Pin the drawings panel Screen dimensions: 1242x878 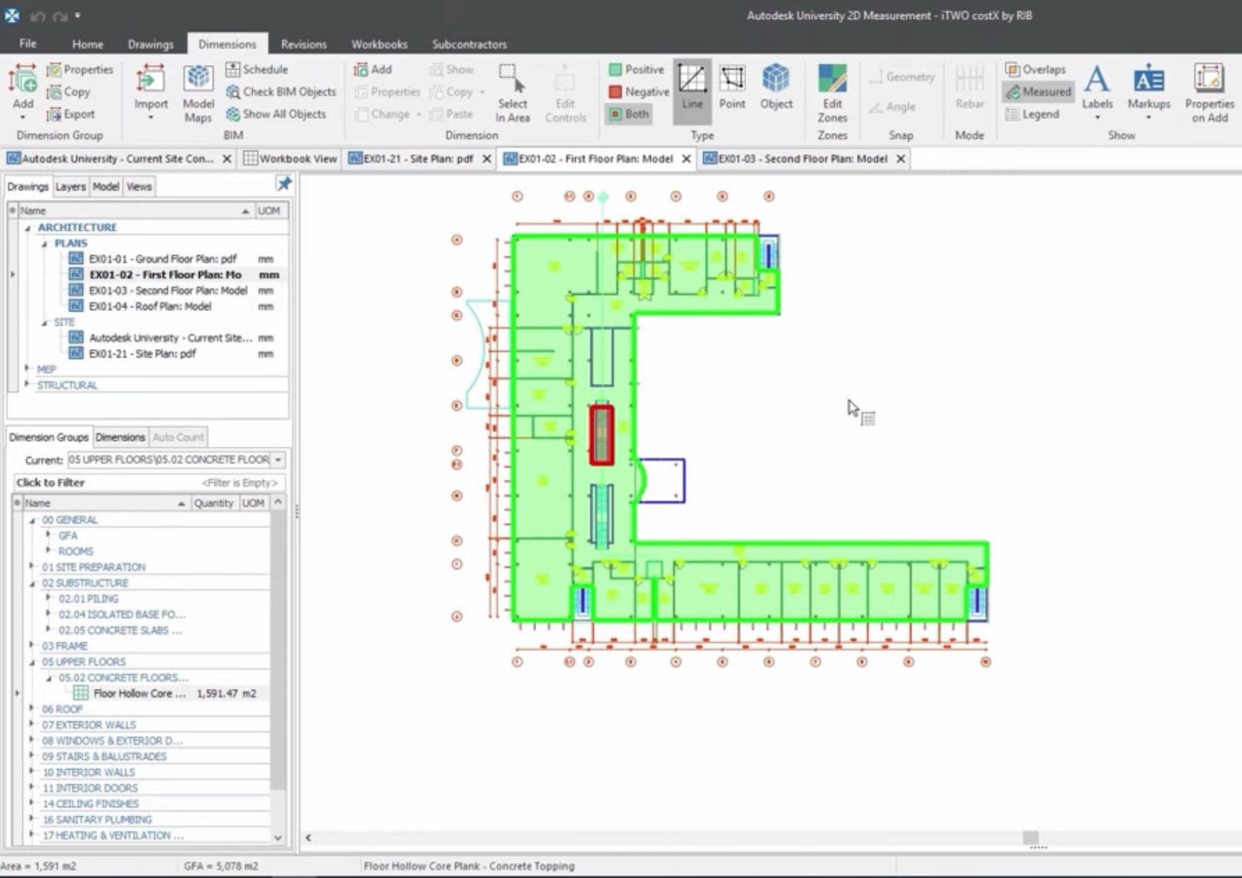[x=284, y=184]
